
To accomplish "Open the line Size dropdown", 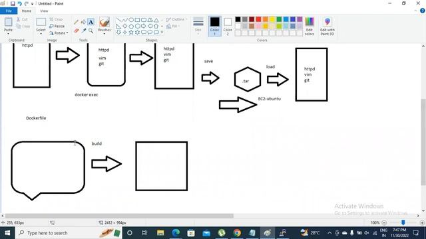I will [198, 25].
